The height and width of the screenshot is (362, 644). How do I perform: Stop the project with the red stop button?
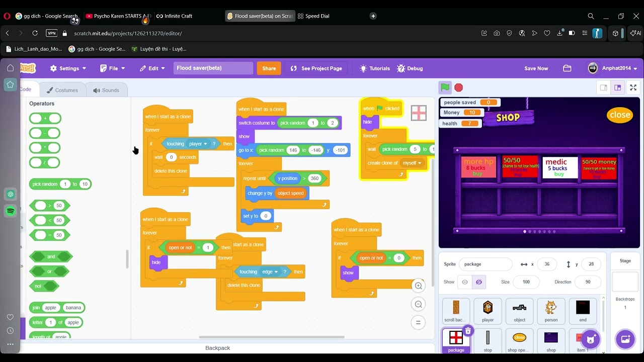458,87
